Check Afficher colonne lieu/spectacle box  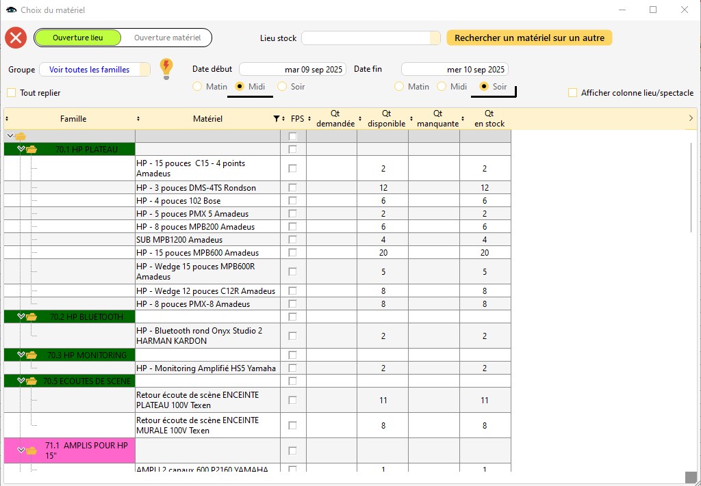572,93
